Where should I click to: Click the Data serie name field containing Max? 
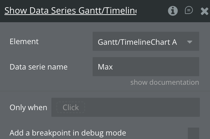tap(146, 67)
